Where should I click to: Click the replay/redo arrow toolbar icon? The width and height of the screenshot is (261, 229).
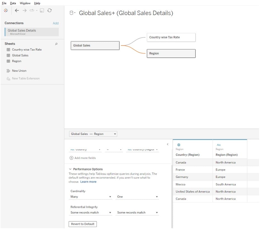(x=32, y=10)
